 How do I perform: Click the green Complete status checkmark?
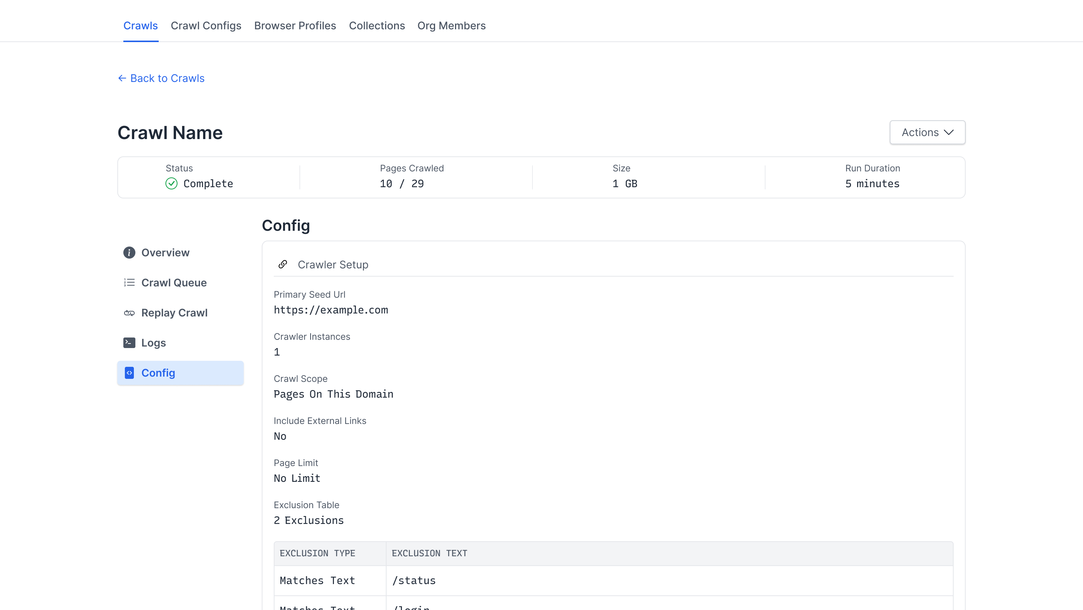[171, 183]
